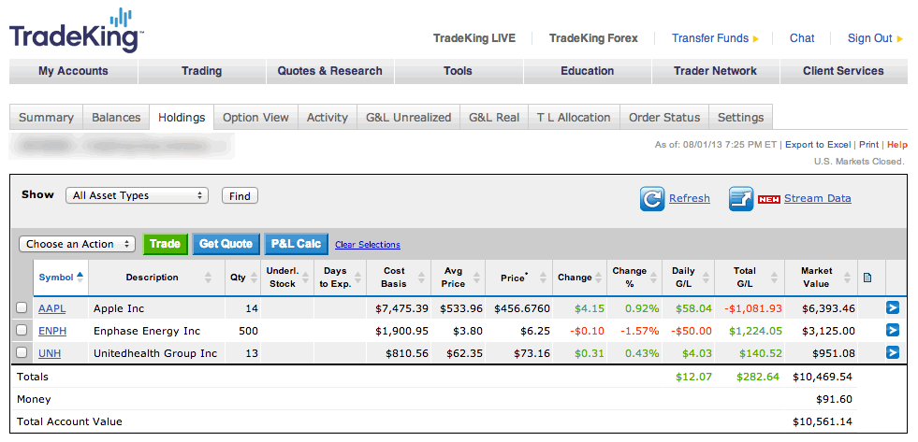The height and width of the screenshot is (442, 918).
Task: Switch to the Balances tab
Action: coord(117,118)
